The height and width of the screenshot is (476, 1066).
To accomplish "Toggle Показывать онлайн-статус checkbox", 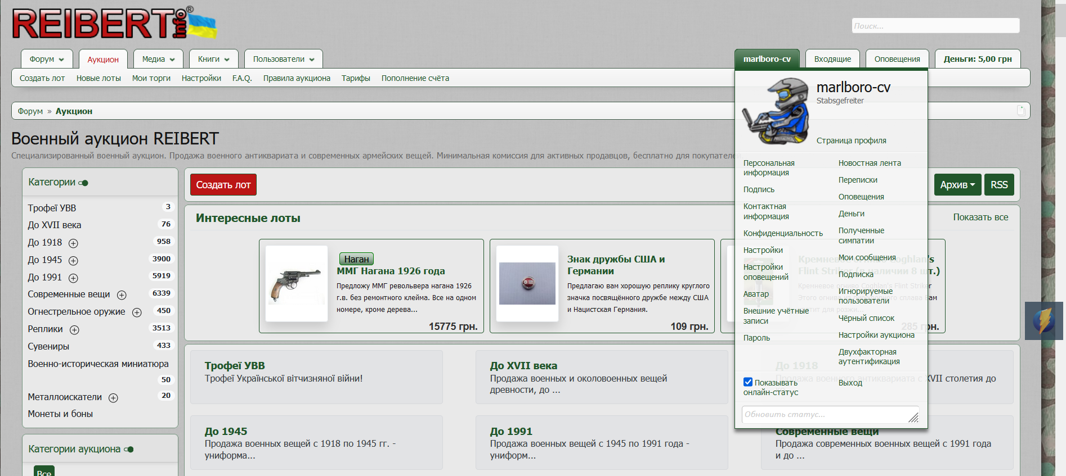I will [748, 382].
